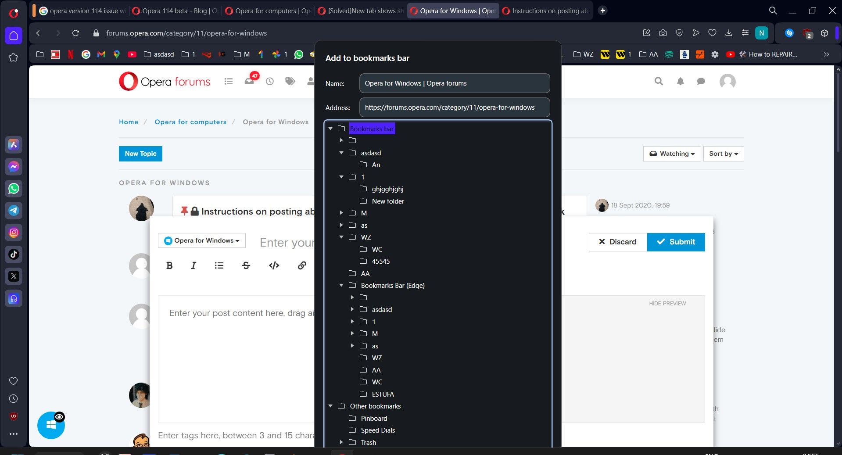
Task: Open the Aria AI icon in the sidebar
Action: click(14, 144)
